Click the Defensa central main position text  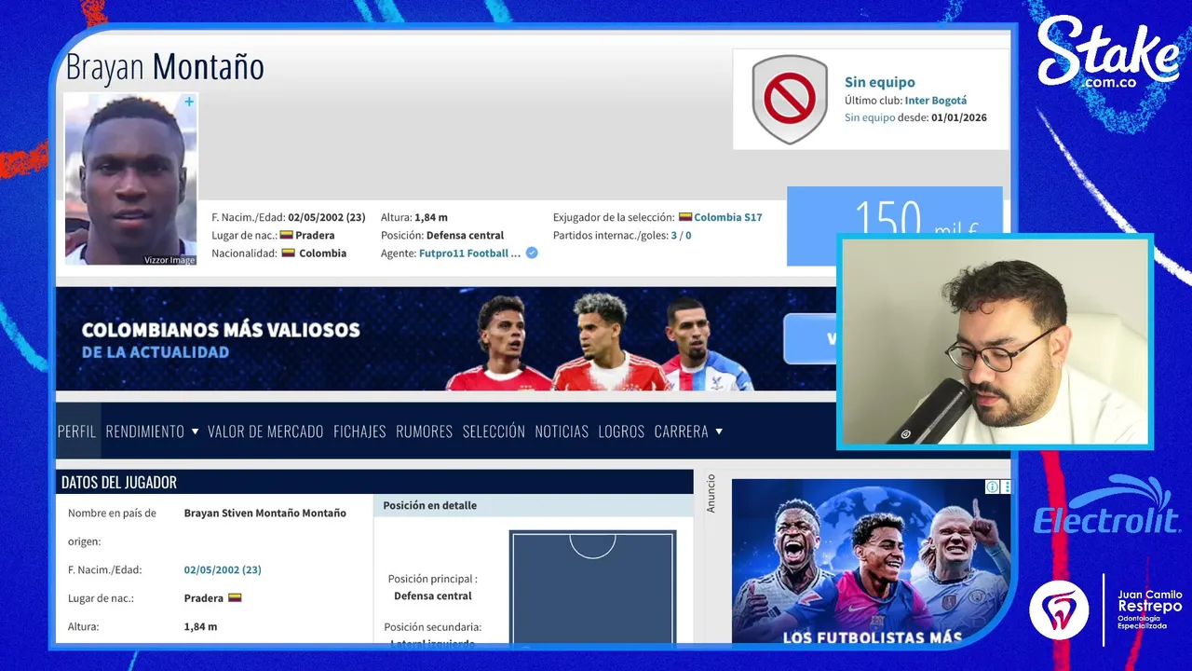[433, 596]
